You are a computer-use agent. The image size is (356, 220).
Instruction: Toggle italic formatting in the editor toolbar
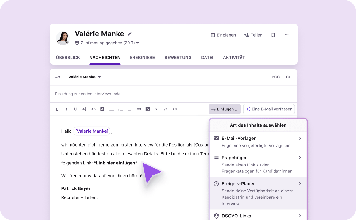66,109
